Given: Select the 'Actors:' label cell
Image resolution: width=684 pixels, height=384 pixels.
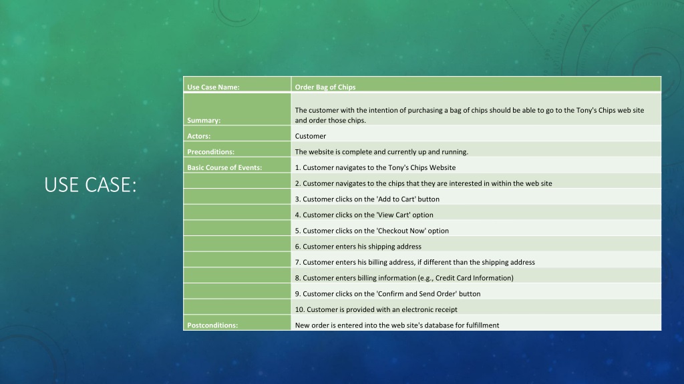Looking at the screenshot, I should click(237, 133).
